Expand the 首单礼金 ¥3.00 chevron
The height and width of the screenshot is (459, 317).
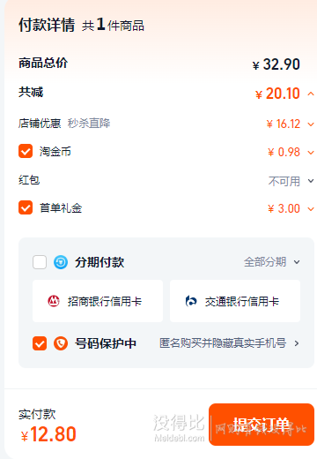pyautogui.click(x=311, y=209)
